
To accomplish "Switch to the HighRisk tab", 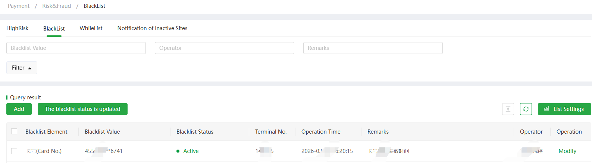I will click(18, 28).
